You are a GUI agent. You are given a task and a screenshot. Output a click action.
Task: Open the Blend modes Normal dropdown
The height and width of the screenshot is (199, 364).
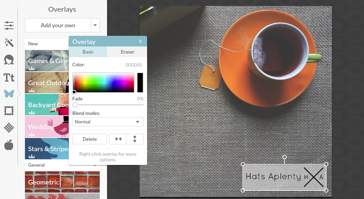[108, 122]
